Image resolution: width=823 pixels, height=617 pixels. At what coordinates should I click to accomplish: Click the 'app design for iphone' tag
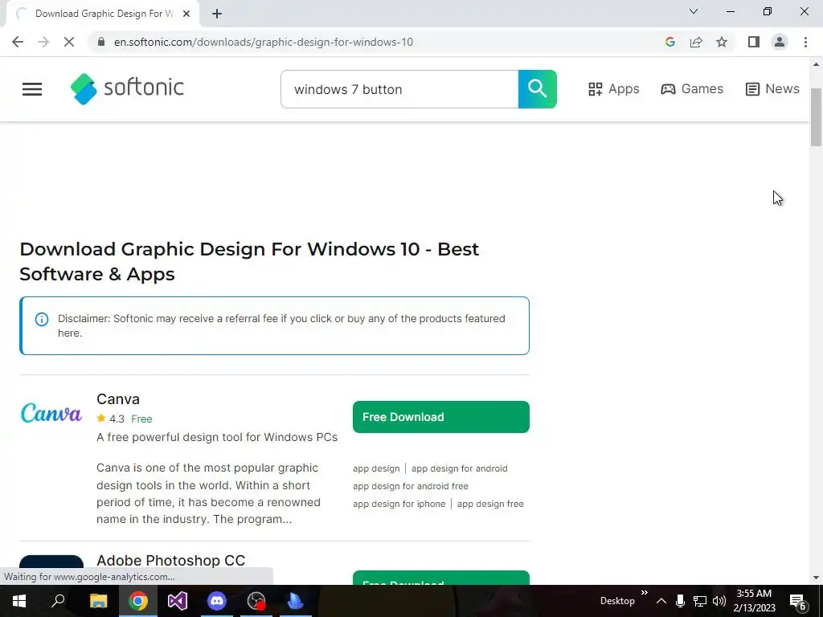click(399, 504)
